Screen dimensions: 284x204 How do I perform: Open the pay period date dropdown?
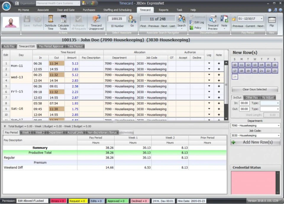pyautogui.click(x=262, y=18)
